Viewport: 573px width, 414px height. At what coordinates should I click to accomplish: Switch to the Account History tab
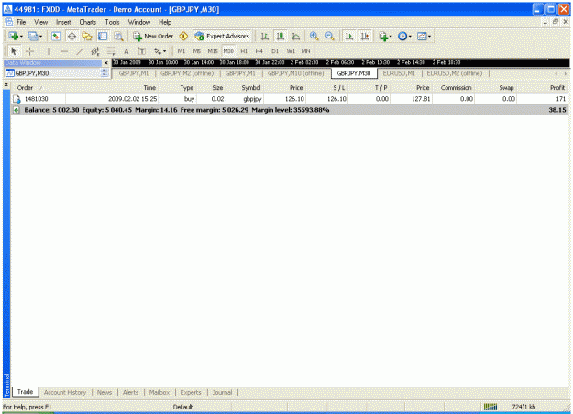click(65, 392)
